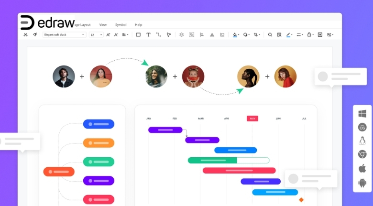The height and width of the screenshot is (206, 373).
Task: Select the smiling long-haired man photo
Action: tap(156, 76)
